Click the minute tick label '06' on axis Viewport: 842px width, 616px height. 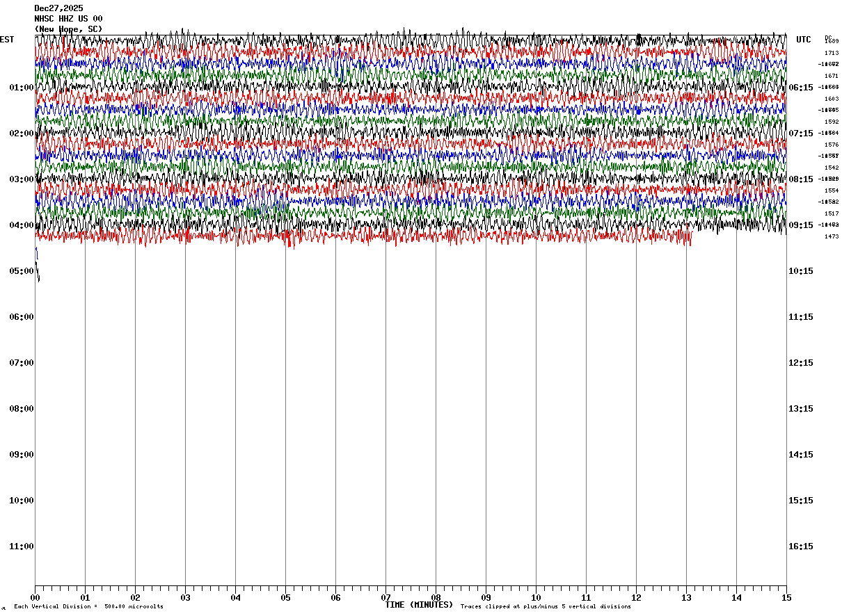click(335, 598)
